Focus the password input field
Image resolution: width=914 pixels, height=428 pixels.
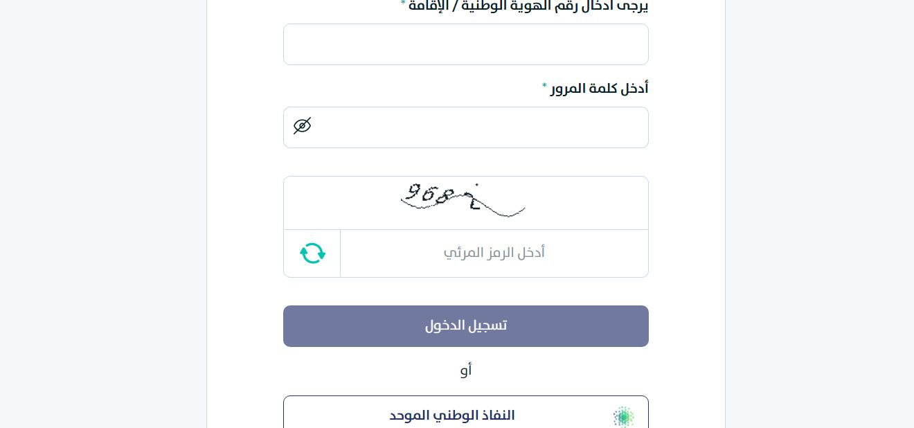click(465, 127)
